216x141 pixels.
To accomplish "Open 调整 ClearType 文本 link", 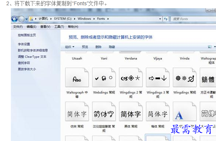I will click(32, 56).
